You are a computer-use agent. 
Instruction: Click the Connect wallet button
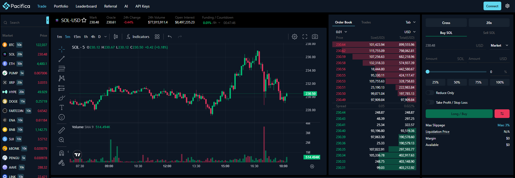(x=492, y=6)
